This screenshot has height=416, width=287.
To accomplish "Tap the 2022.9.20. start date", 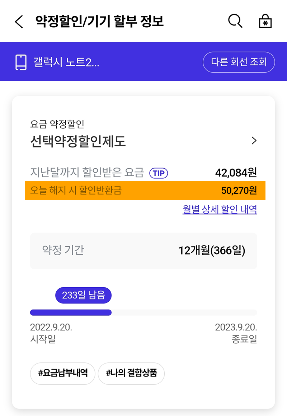I will pyautogui.click(x=51, y=328).
